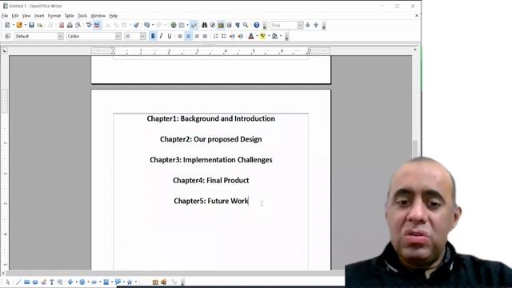This screenshot has width=512, height=288.
Task: Open the Edit menu
Action: [15, 16]
